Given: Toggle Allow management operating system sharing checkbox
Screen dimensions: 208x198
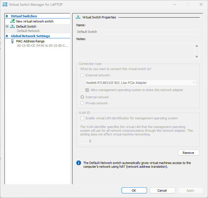Looking at the screenshot, I should pyautogui.click(x=87, y=90).
